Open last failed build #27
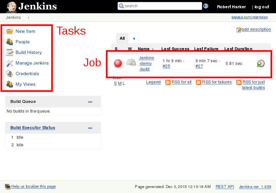Viewport: 276px width, 193px height. click(x=199, y=66)
